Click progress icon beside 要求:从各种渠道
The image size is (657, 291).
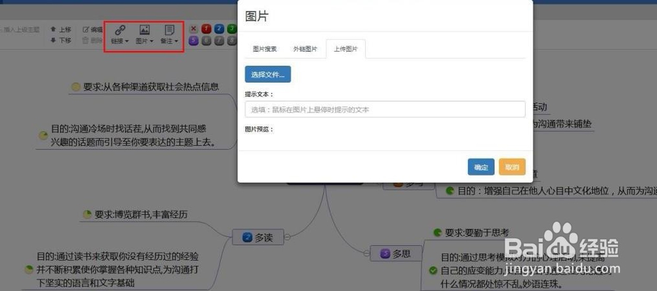(76, 87)
